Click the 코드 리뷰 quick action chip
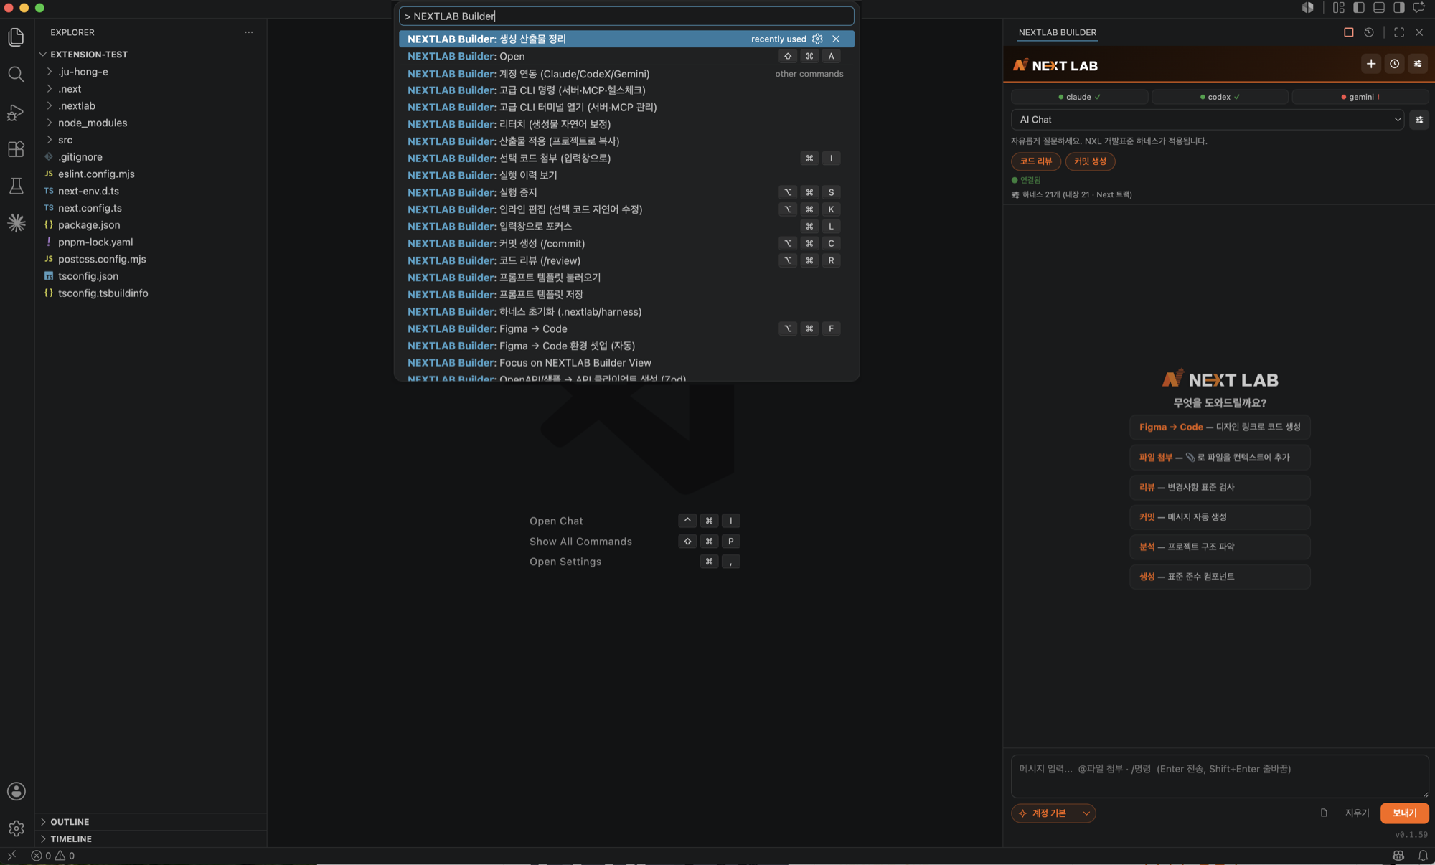The width and height of the screenshot is (1435, 865). (x=1036, y=161)
